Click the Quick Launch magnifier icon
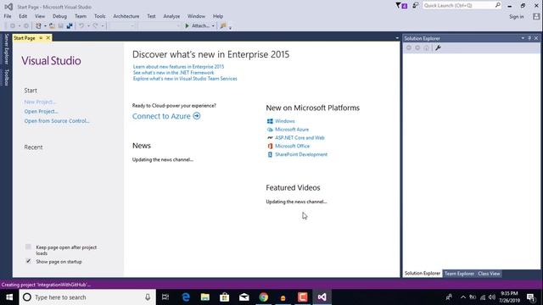This screenshot has height=305, width=543. click(498, 5)
